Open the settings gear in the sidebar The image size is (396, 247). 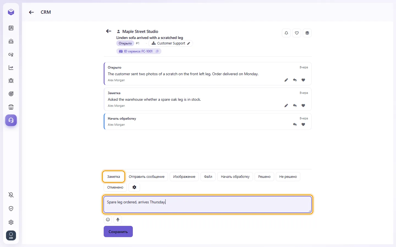11,222
